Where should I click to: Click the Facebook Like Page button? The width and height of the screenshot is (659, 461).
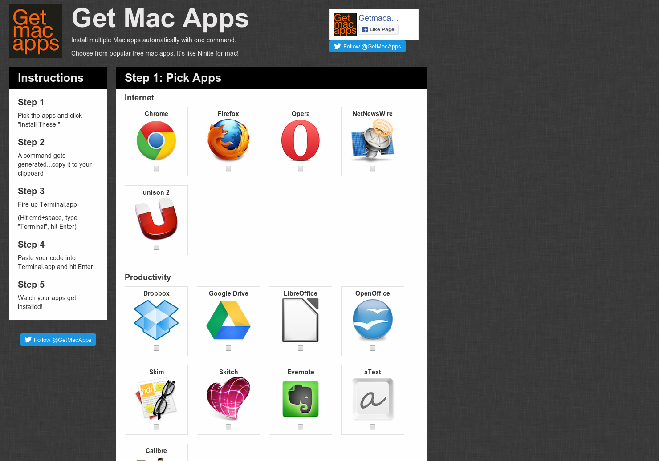click(x=378, y=29)
